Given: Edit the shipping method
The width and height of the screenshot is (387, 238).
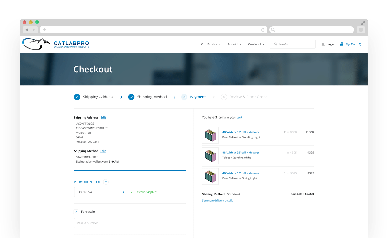Looking at the screenshot, I should [x=103, y=151].
